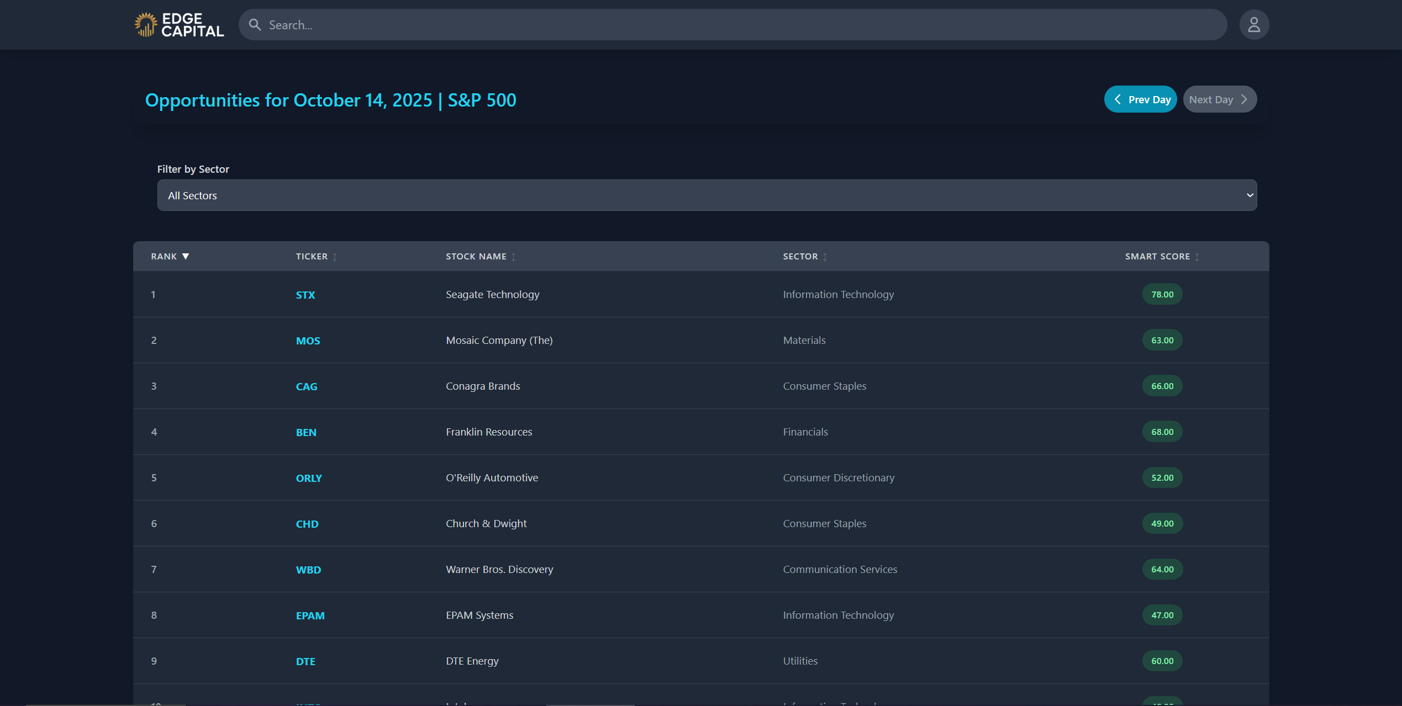
Task: Click the Sector column sort icon
Action: tap(825, 256)
